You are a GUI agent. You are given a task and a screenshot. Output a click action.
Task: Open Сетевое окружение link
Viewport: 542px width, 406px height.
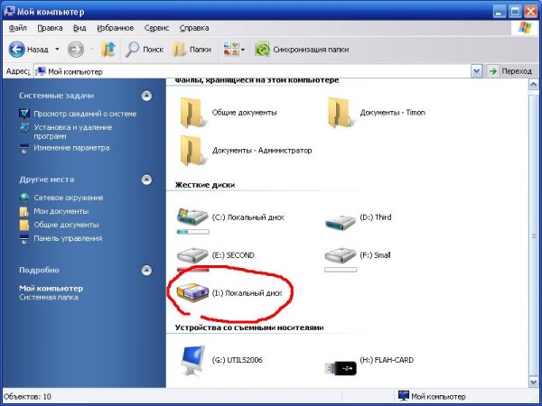pos(69,198)
